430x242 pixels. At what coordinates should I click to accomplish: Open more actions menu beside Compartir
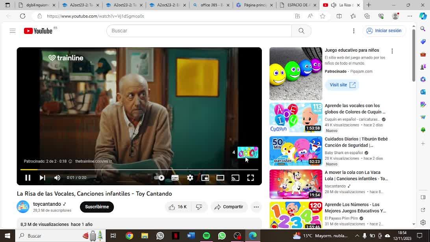click(x=256, y=207)
